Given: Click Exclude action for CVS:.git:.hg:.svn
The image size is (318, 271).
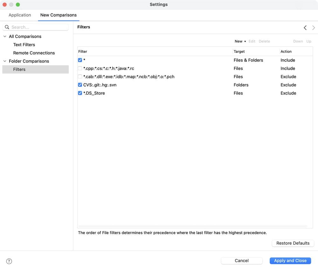Looking at the screenshot, I should point(288,85).
